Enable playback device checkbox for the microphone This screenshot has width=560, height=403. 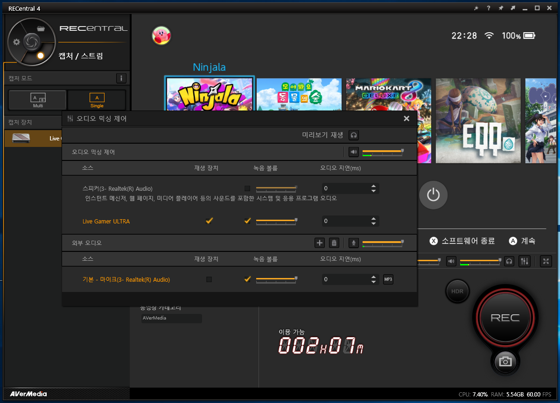(209, 279)
